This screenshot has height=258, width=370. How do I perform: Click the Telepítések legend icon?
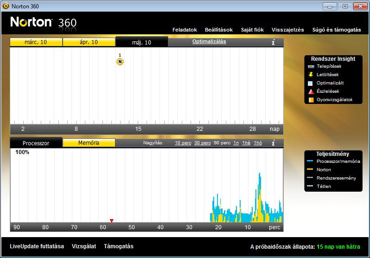311,67
